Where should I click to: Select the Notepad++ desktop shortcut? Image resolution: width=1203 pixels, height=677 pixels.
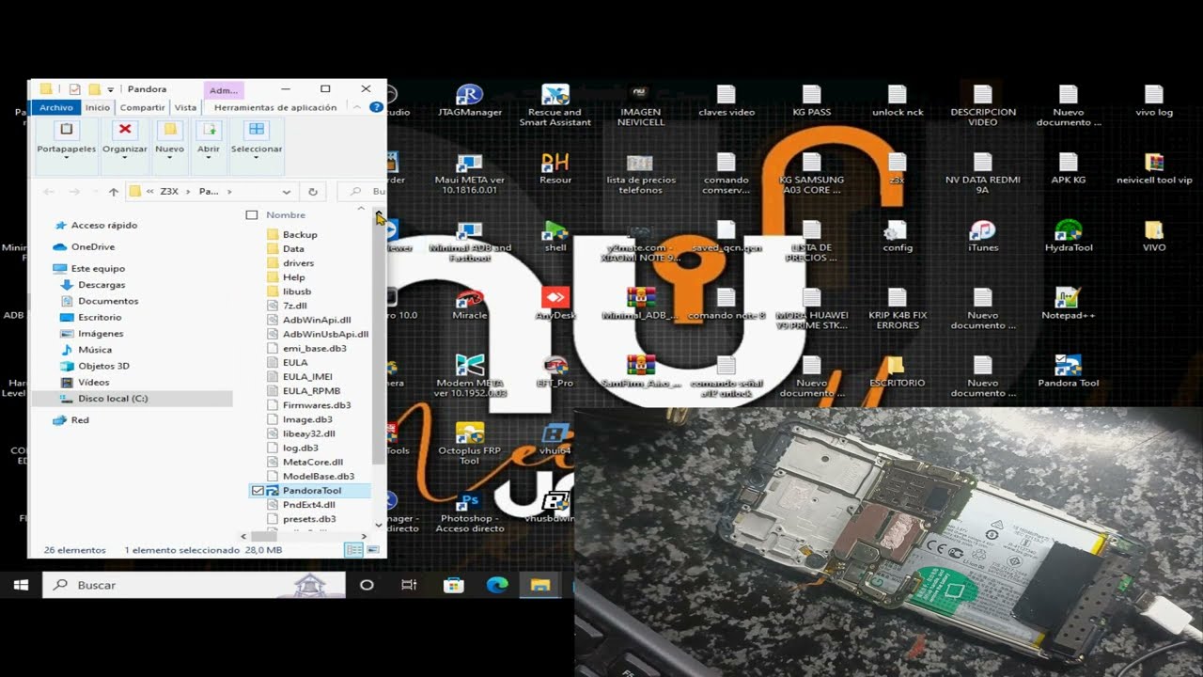click(x=1069, y=304)
